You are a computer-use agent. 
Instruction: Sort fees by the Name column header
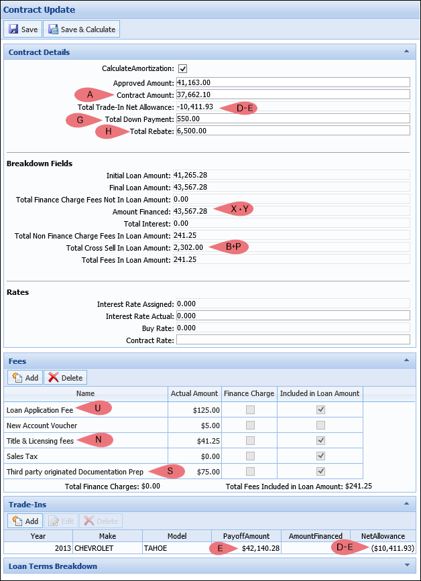(86, 393)
